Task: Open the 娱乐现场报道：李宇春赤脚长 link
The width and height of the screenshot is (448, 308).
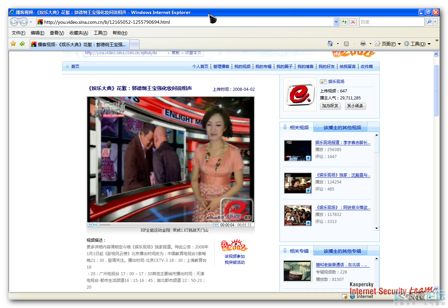Action: (343, 143)
